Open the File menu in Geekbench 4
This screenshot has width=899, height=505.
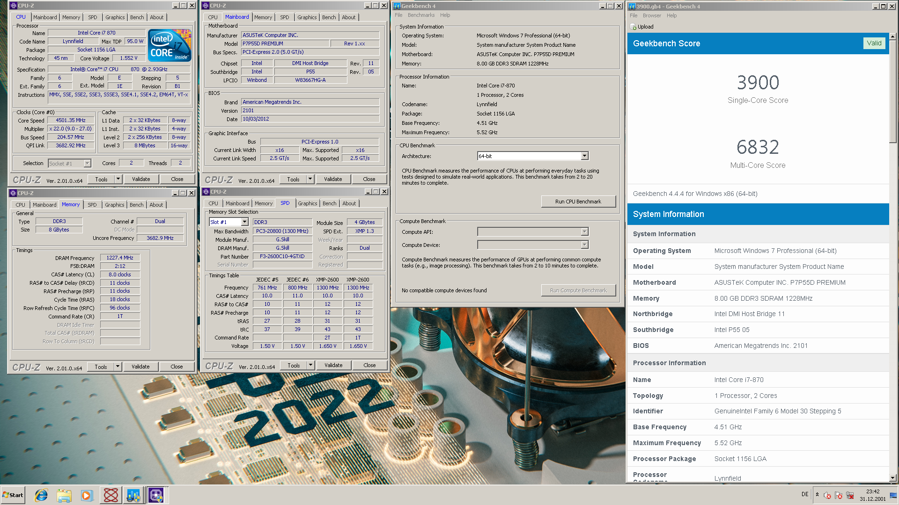[x=398, y=15]
